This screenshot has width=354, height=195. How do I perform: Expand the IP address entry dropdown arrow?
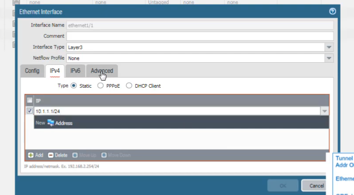325,111
